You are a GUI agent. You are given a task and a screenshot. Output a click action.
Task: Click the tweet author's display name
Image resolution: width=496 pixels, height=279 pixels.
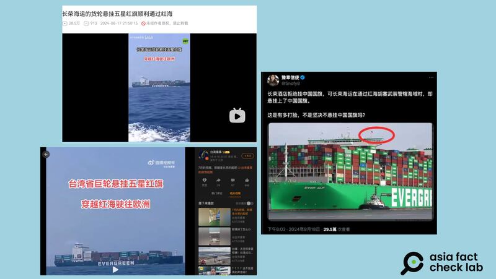click(x=290, y=77)
